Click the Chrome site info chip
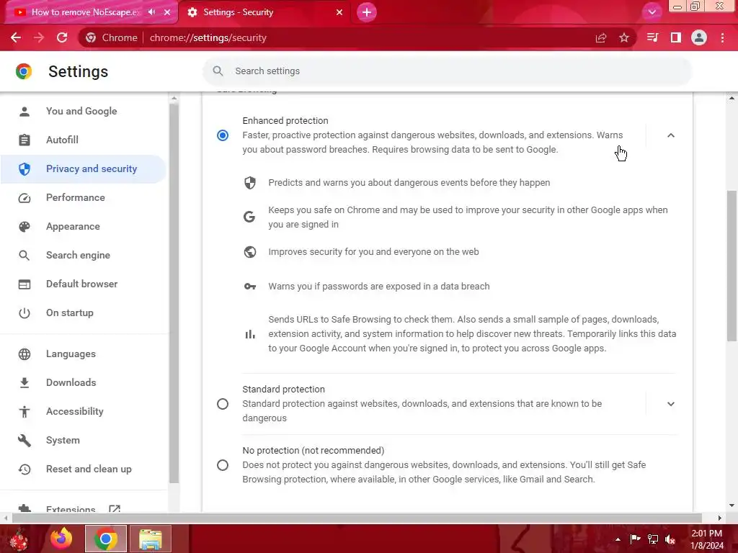 [x=112, y=37]
